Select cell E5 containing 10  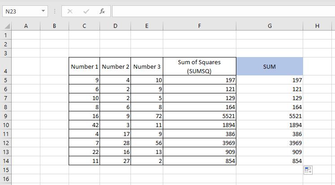(x=147, y=80)
